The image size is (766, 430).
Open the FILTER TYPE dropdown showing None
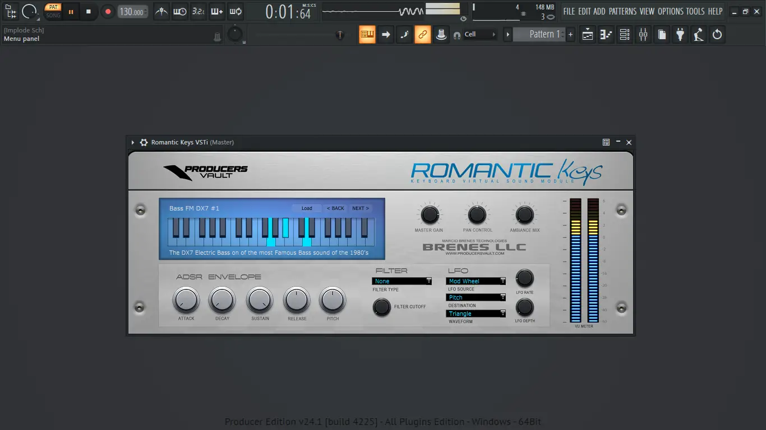coord(400,281)
